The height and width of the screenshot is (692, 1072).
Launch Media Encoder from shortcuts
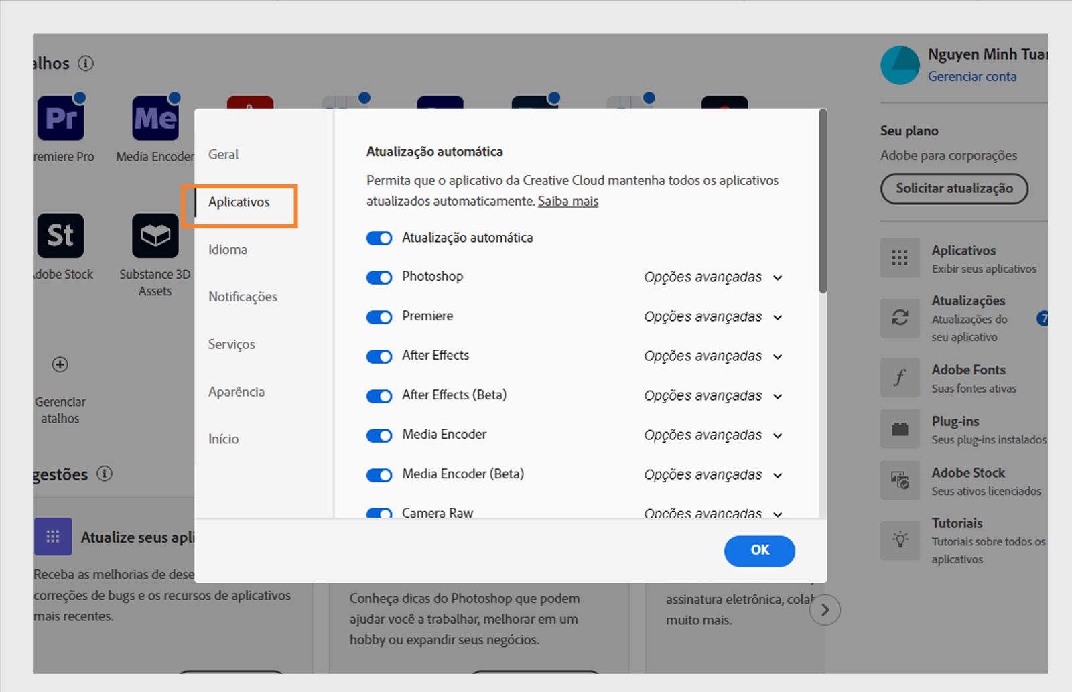(154, 117)
